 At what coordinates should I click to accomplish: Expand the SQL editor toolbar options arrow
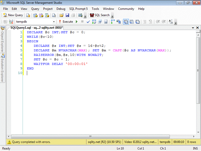(x=176, y=23)
